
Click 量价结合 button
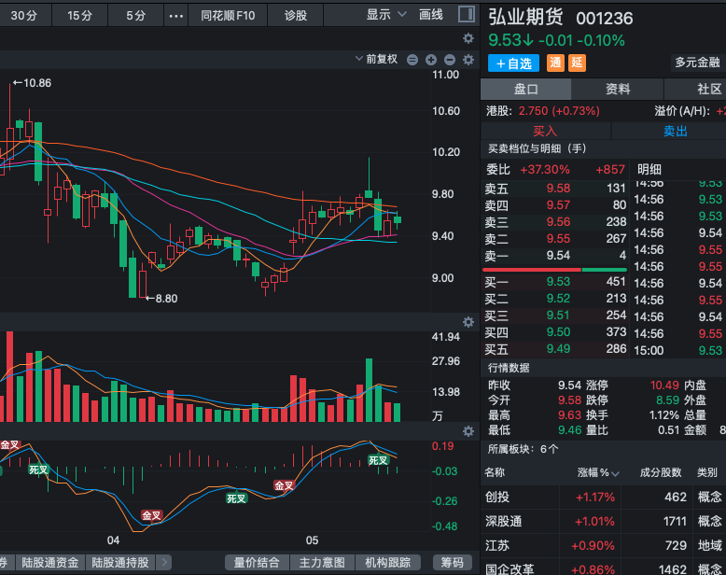pos(257,563)
